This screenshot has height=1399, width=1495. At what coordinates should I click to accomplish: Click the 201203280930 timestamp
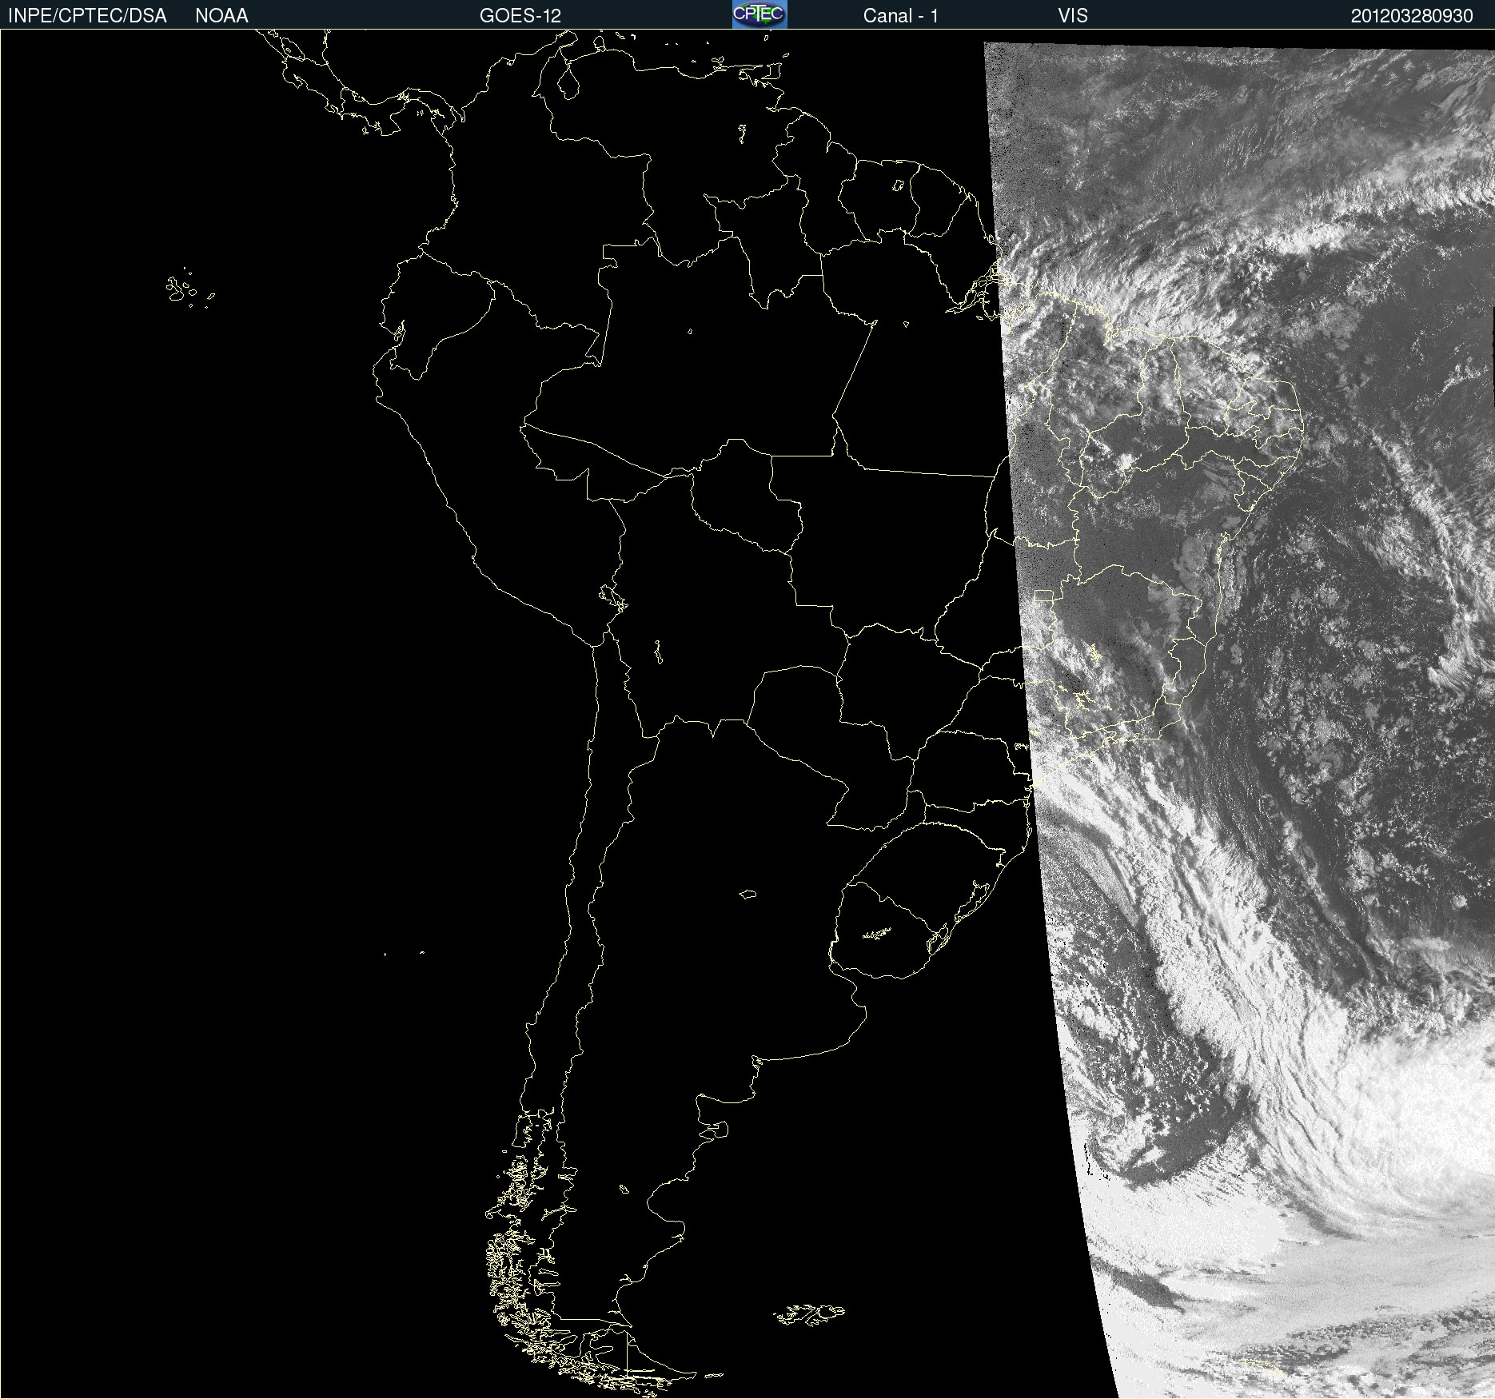point(1412,16)
